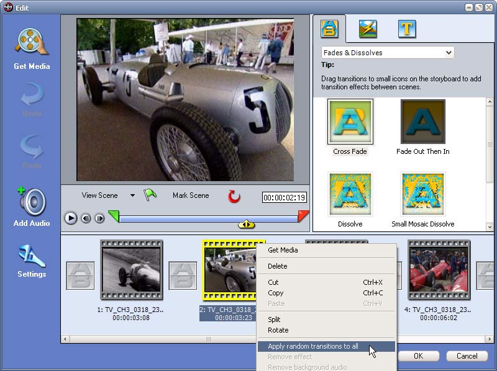Click the Get Media icon in sidebar
The image size is (497, 371).
(x=32, y=43)
